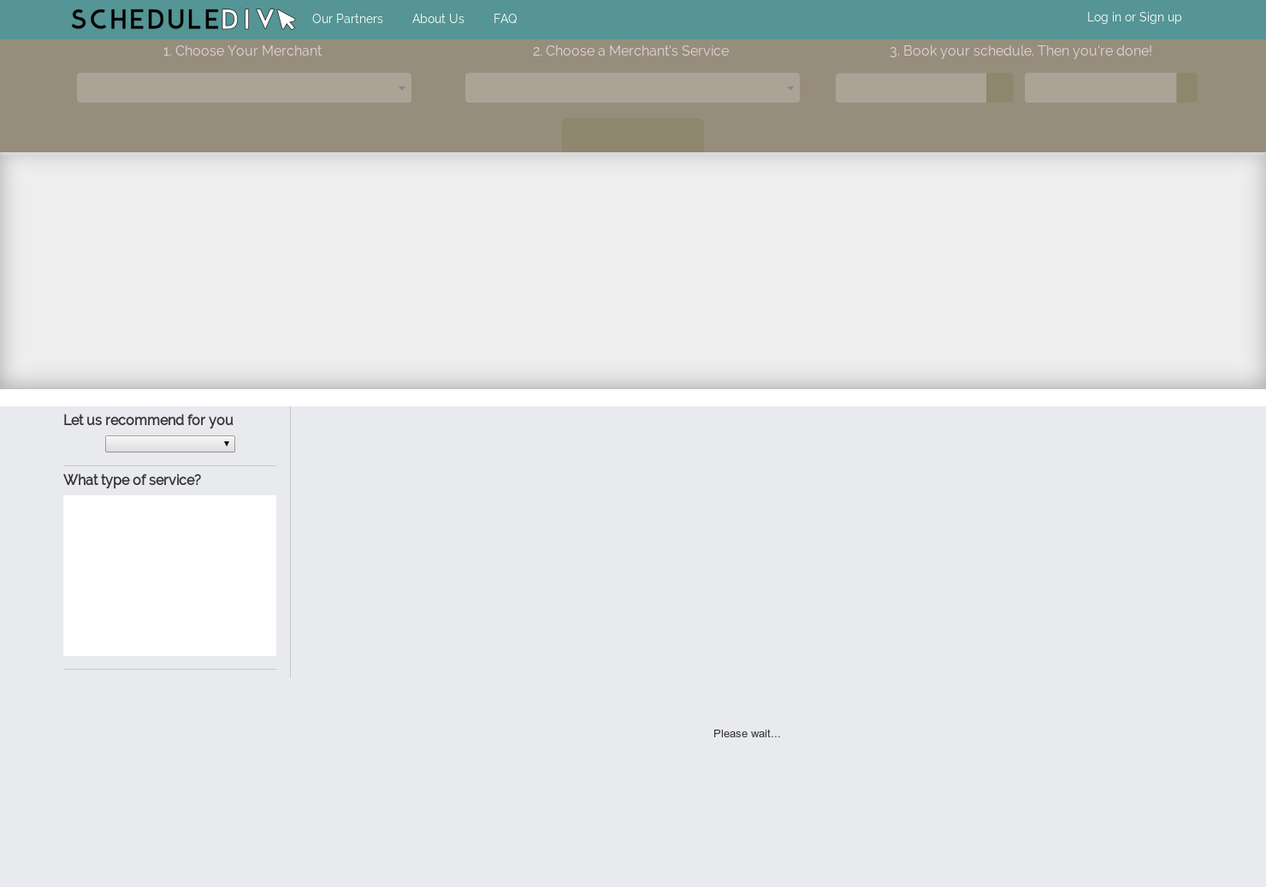Click the Sign up link

pos(1160,17)
